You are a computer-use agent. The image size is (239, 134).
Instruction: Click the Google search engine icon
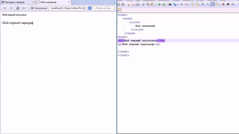point(90,8)
